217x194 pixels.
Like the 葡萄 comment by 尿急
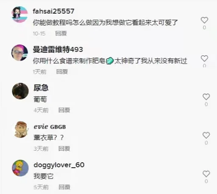[x=206, y=97]
